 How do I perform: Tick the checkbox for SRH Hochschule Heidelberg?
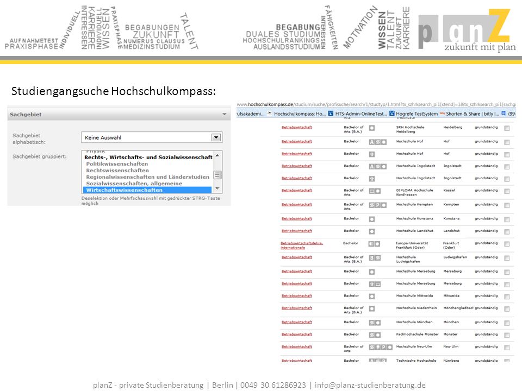(x=507, y=128)
